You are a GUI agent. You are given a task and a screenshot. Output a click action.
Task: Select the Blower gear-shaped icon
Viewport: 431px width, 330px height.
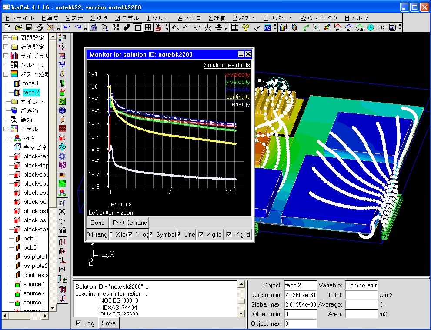pyautogui.click(x=62, y=156)
